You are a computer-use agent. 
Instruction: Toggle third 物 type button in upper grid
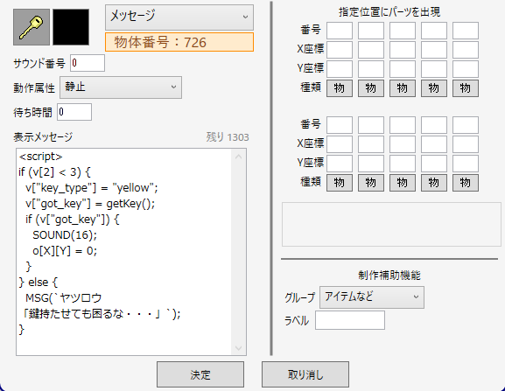[x=403, y=88]
